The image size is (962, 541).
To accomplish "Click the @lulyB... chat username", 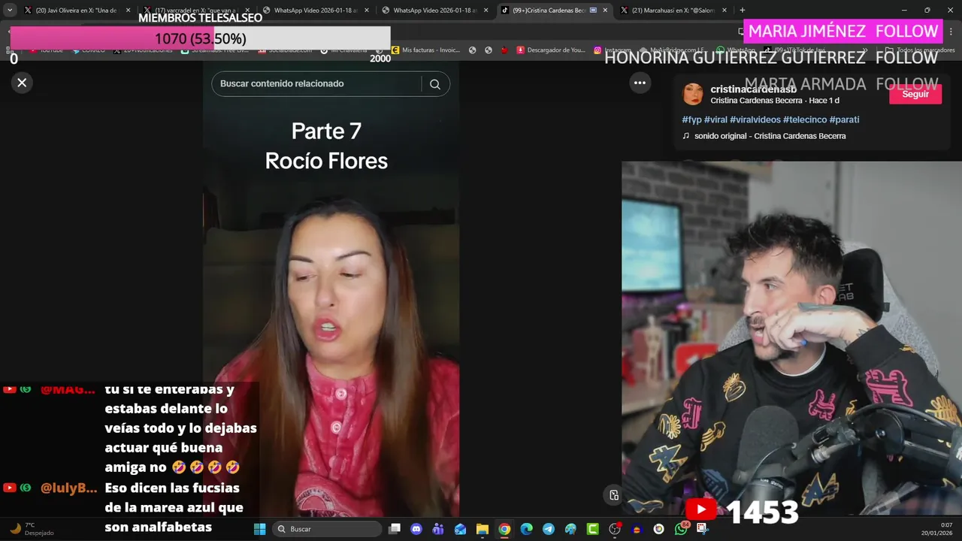I will [x=68, y=488].
